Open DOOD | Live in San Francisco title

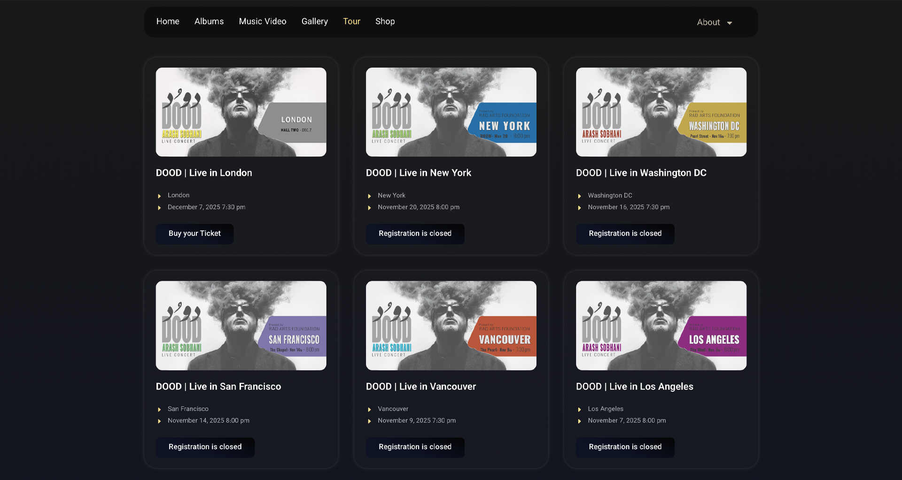(218, 387)
